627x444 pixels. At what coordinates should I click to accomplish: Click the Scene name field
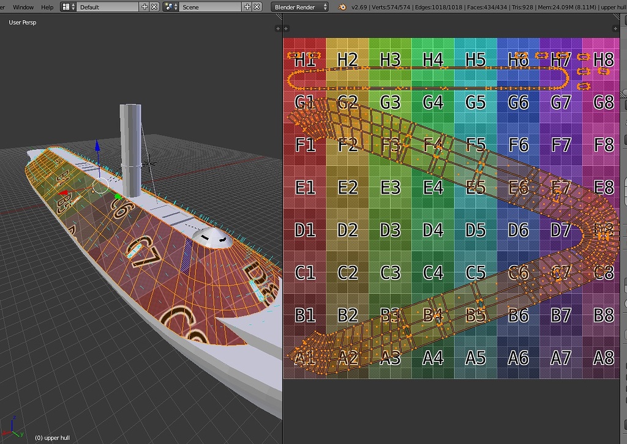(210, 7)
